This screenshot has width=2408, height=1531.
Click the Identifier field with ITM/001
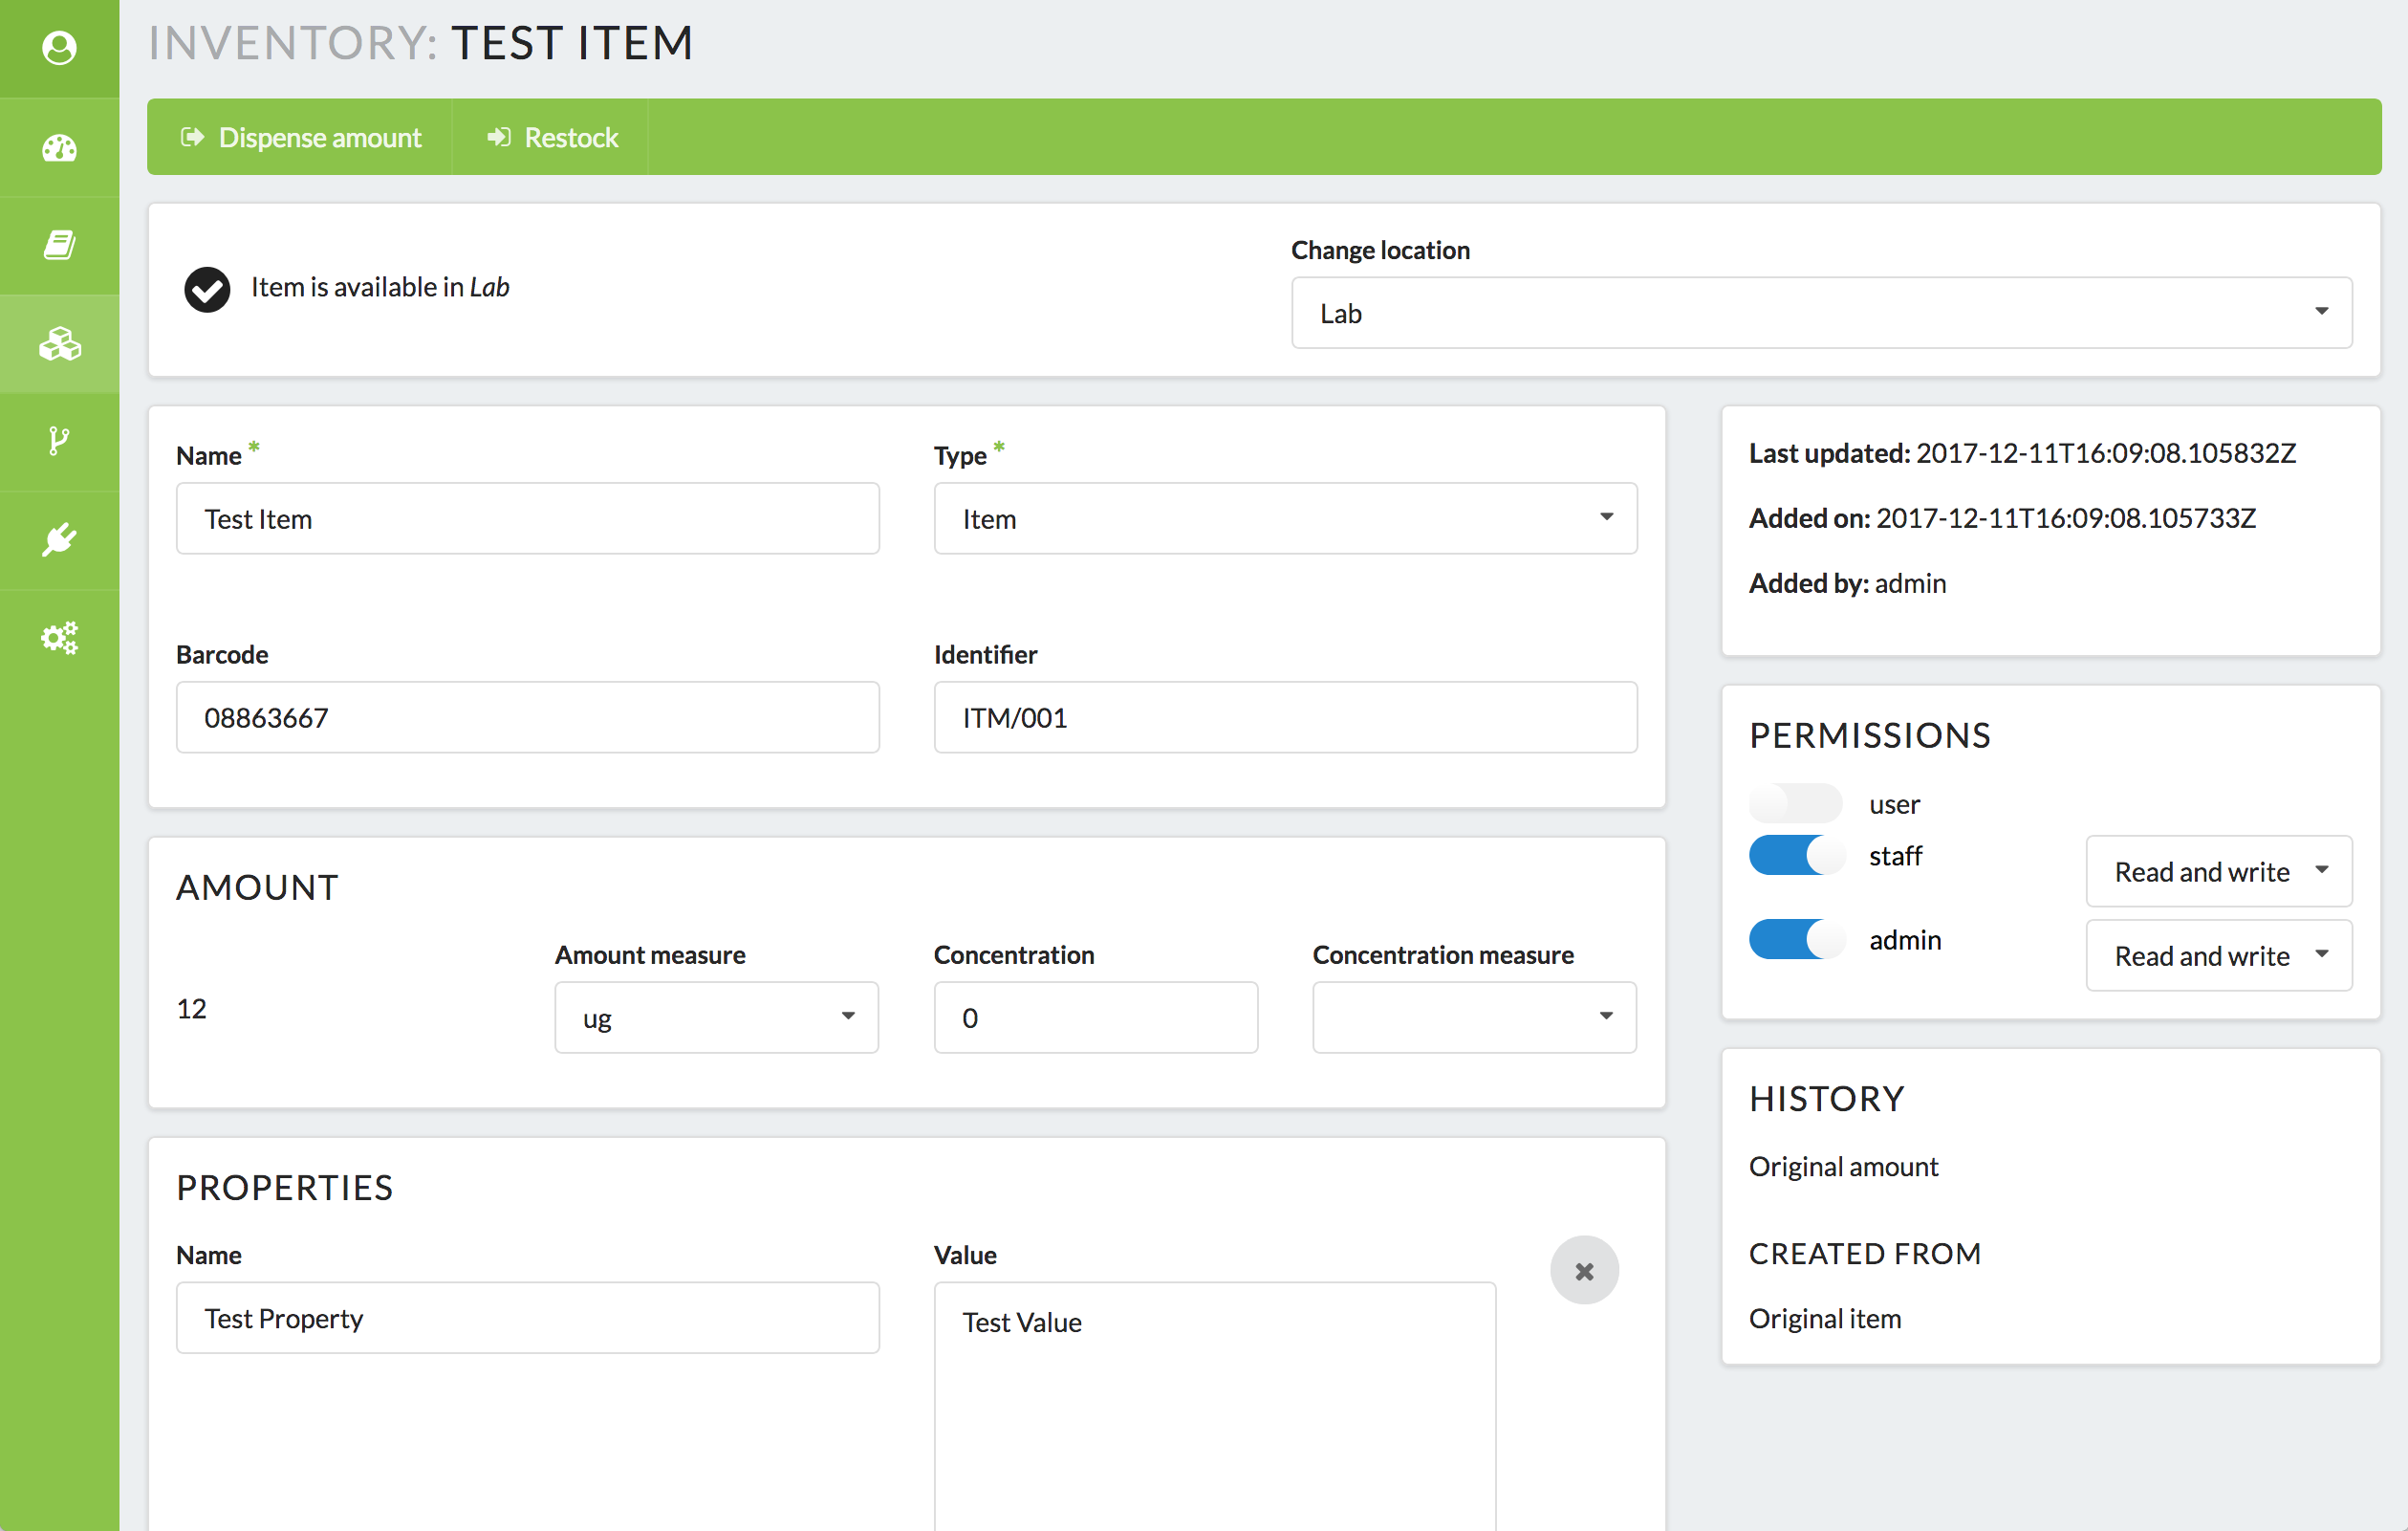click(1285, 717)
